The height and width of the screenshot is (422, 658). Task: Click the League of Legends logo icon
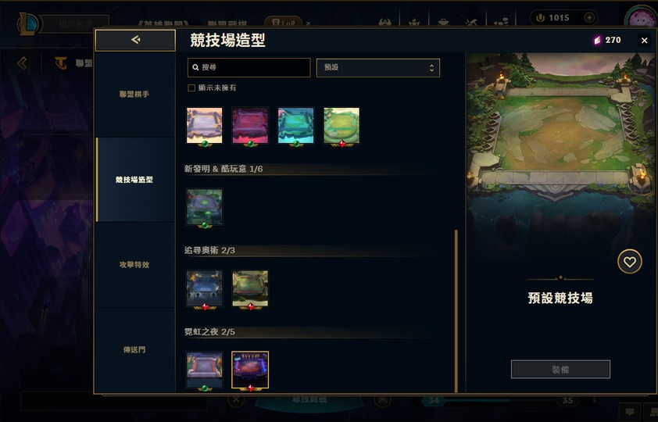[x=28, y=24]
